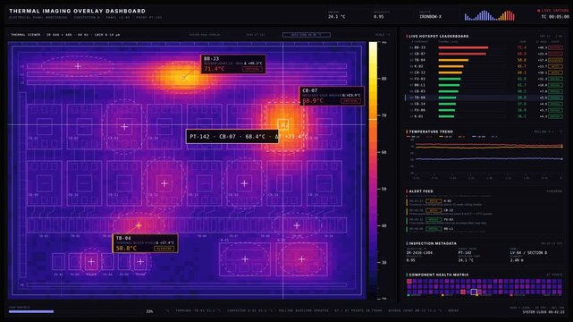
Task: Click the emissivity 0.95 value in header
Action: coord(379,16)
